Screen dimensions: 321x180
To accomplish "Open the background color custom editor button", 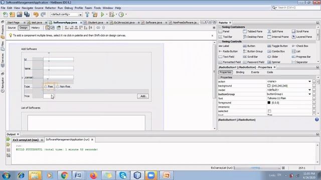I will tap(314, 85).
